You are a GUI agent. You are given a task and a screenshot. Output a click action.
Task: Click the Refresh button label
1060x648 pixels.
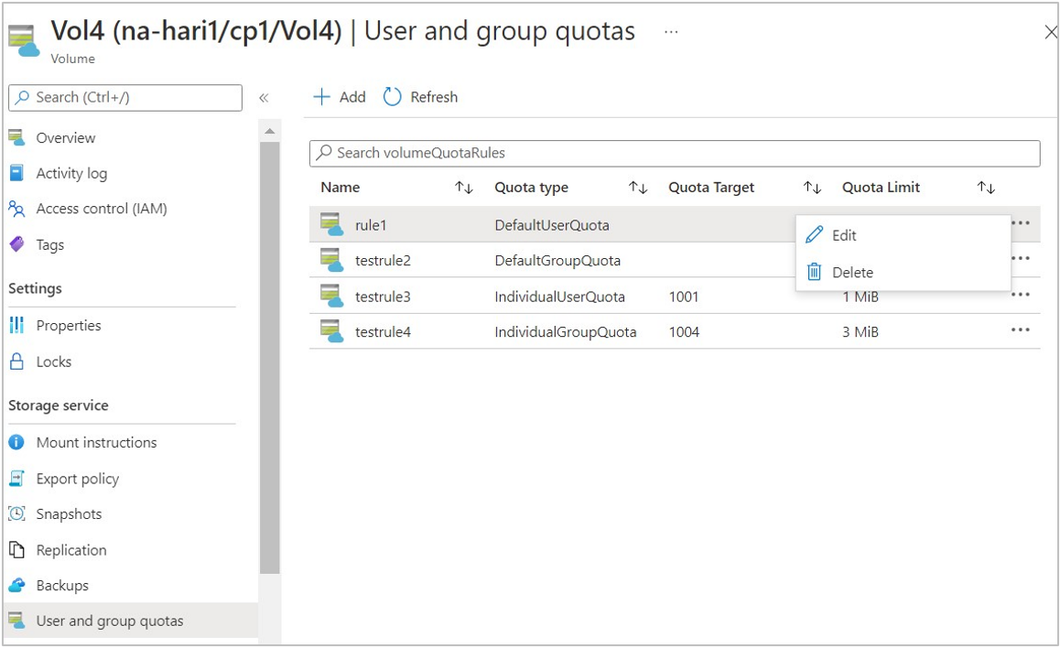[434, 97]
